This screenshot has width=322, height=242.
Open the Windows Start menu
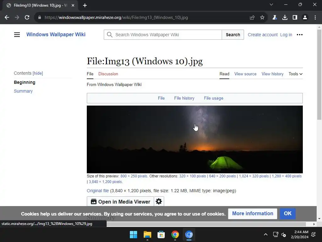pyautogui.click(x=133, y=234)
